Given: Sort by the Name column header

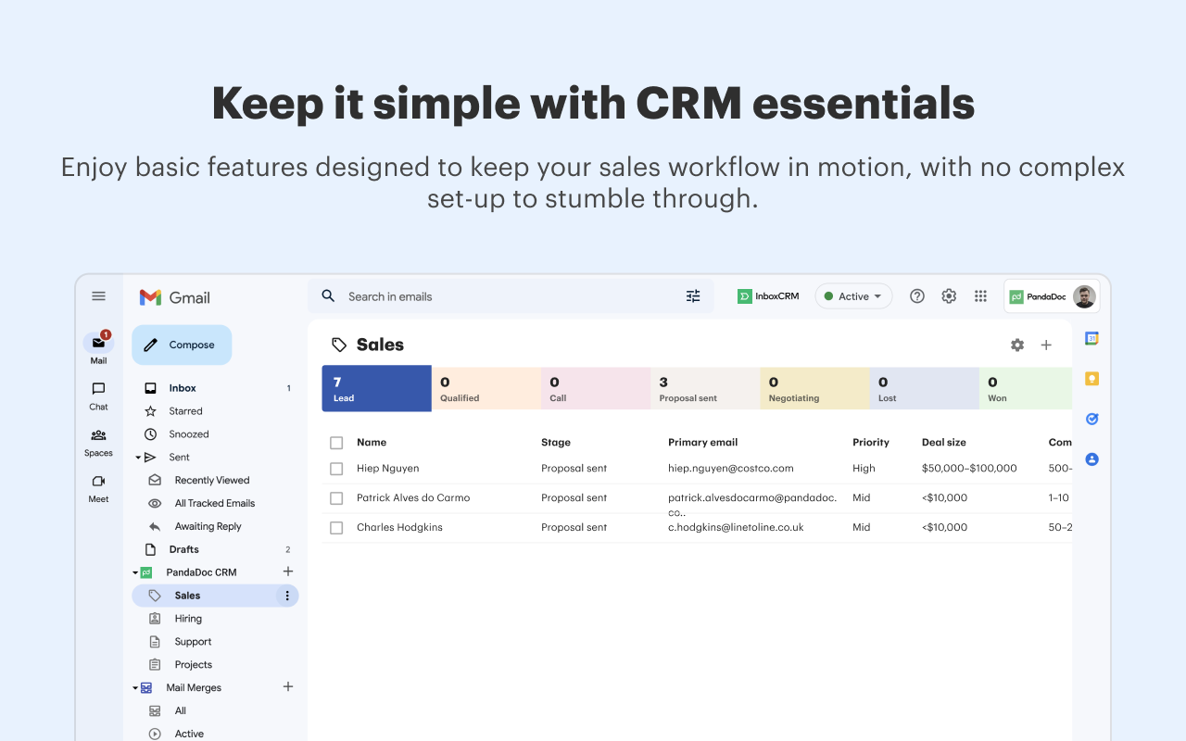Looking at the screenshot, I should 372,443.
